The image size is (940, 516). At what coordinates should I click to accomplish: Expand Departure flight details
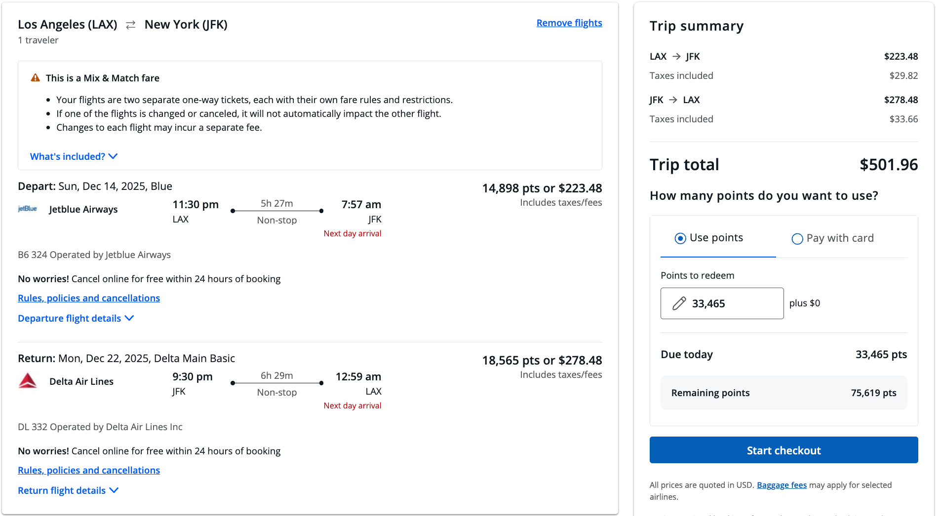click(76, 318)
